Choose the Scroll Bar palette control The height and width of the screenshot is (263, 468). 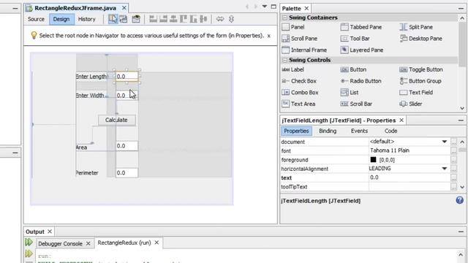point(356,104)
